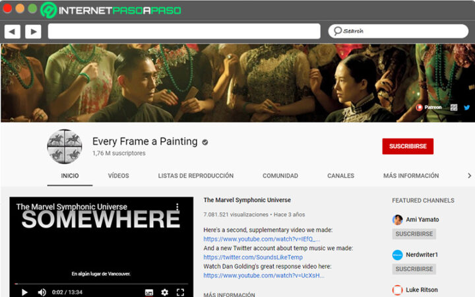The width and height of the screenshot is (475, 297).
Task: Open the three-dot menu on the video
Action: click(177, 207)
